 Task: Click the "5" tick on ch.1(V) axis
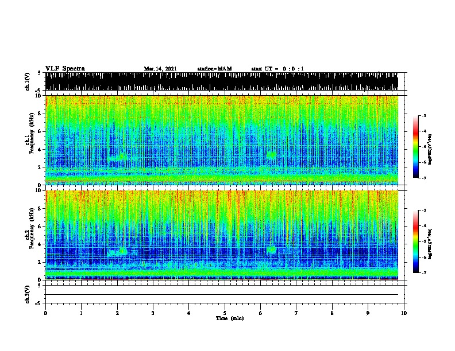point(39,73)
